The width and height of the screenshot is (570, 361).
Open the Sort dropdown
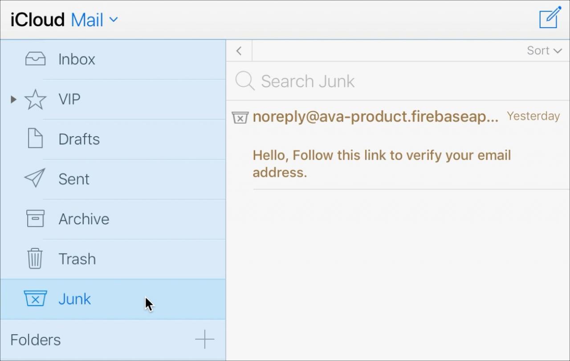coord(544,51)
